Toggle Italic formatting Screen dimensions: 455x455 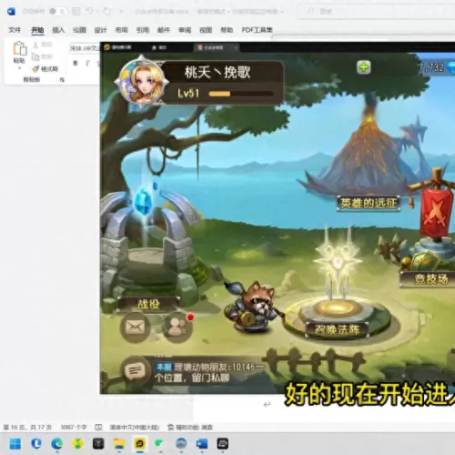point(87,63)
